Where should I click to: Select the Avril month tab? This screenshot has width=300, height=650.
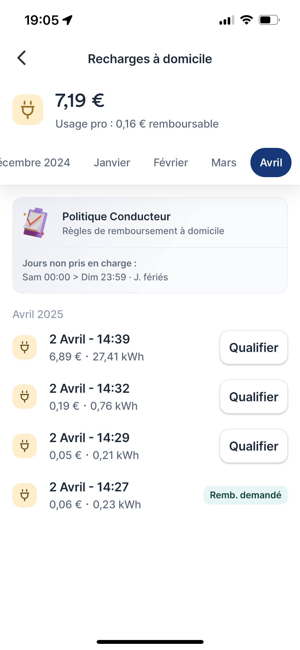271,163
